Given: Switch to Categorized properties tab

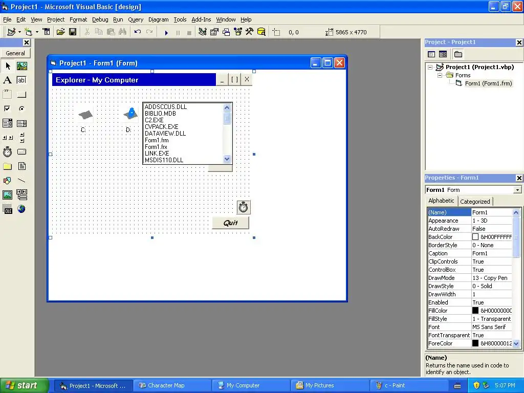Looking at the screenshot, I should (475, 202).
